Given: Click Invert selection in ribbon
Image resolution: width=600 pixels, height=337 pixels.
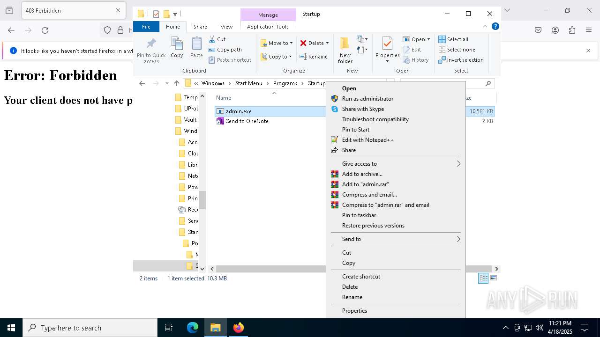Looking at the screenshot, I should (461, 60).
